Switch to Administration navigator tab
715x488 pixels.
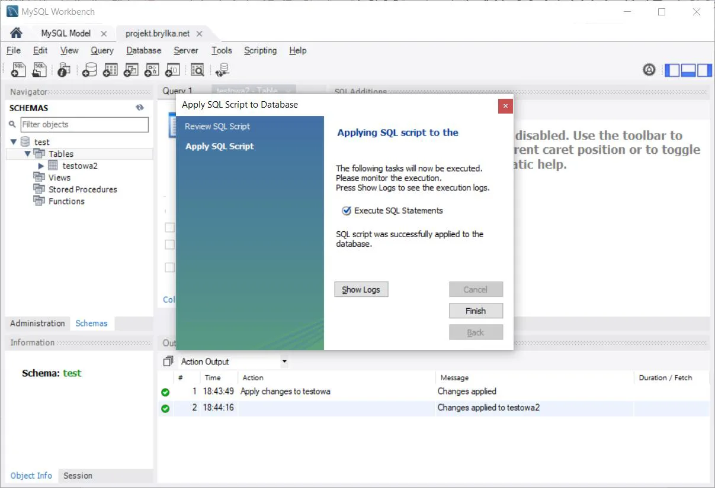point(37,323)
